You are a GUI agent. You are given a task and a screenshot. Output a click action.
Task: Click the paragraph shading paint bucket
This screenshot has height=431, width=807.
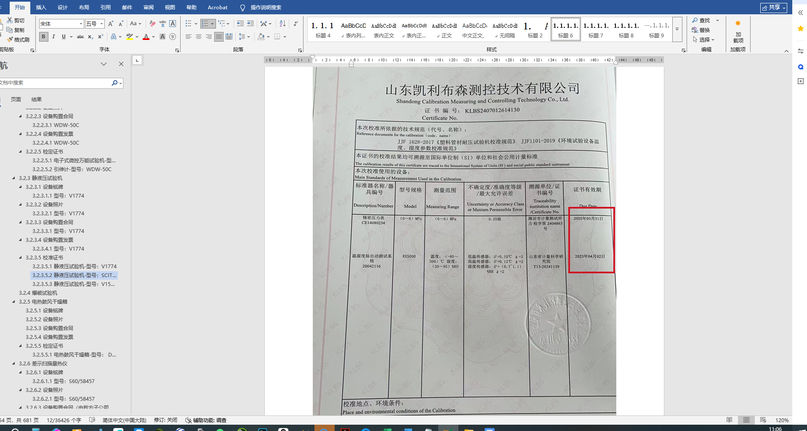click(x=261, y=37)
